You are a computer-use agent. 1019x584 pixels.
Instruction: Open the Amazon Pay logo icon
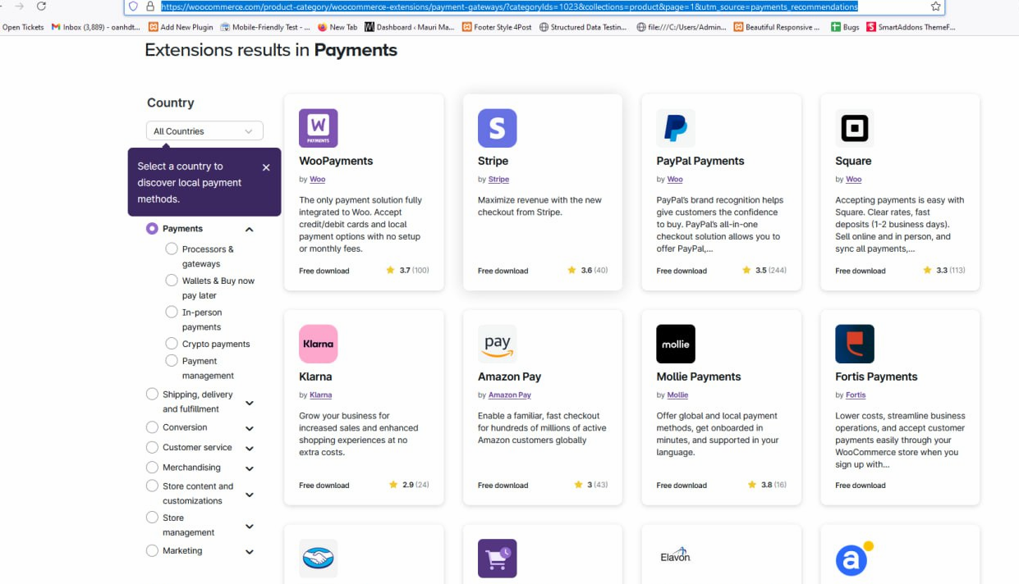[498, 344]
